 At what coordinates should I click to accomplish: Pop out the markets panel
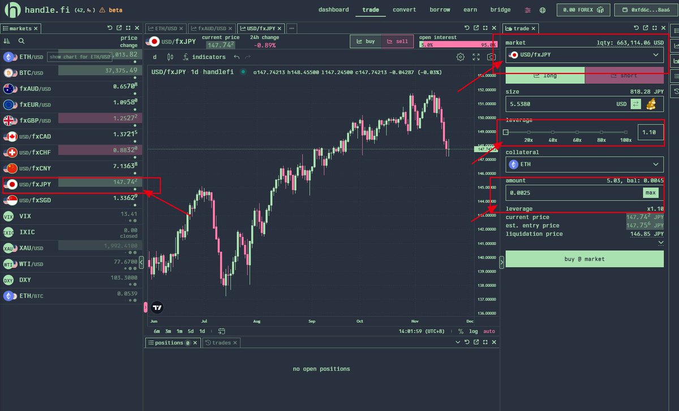click(119, 28)
